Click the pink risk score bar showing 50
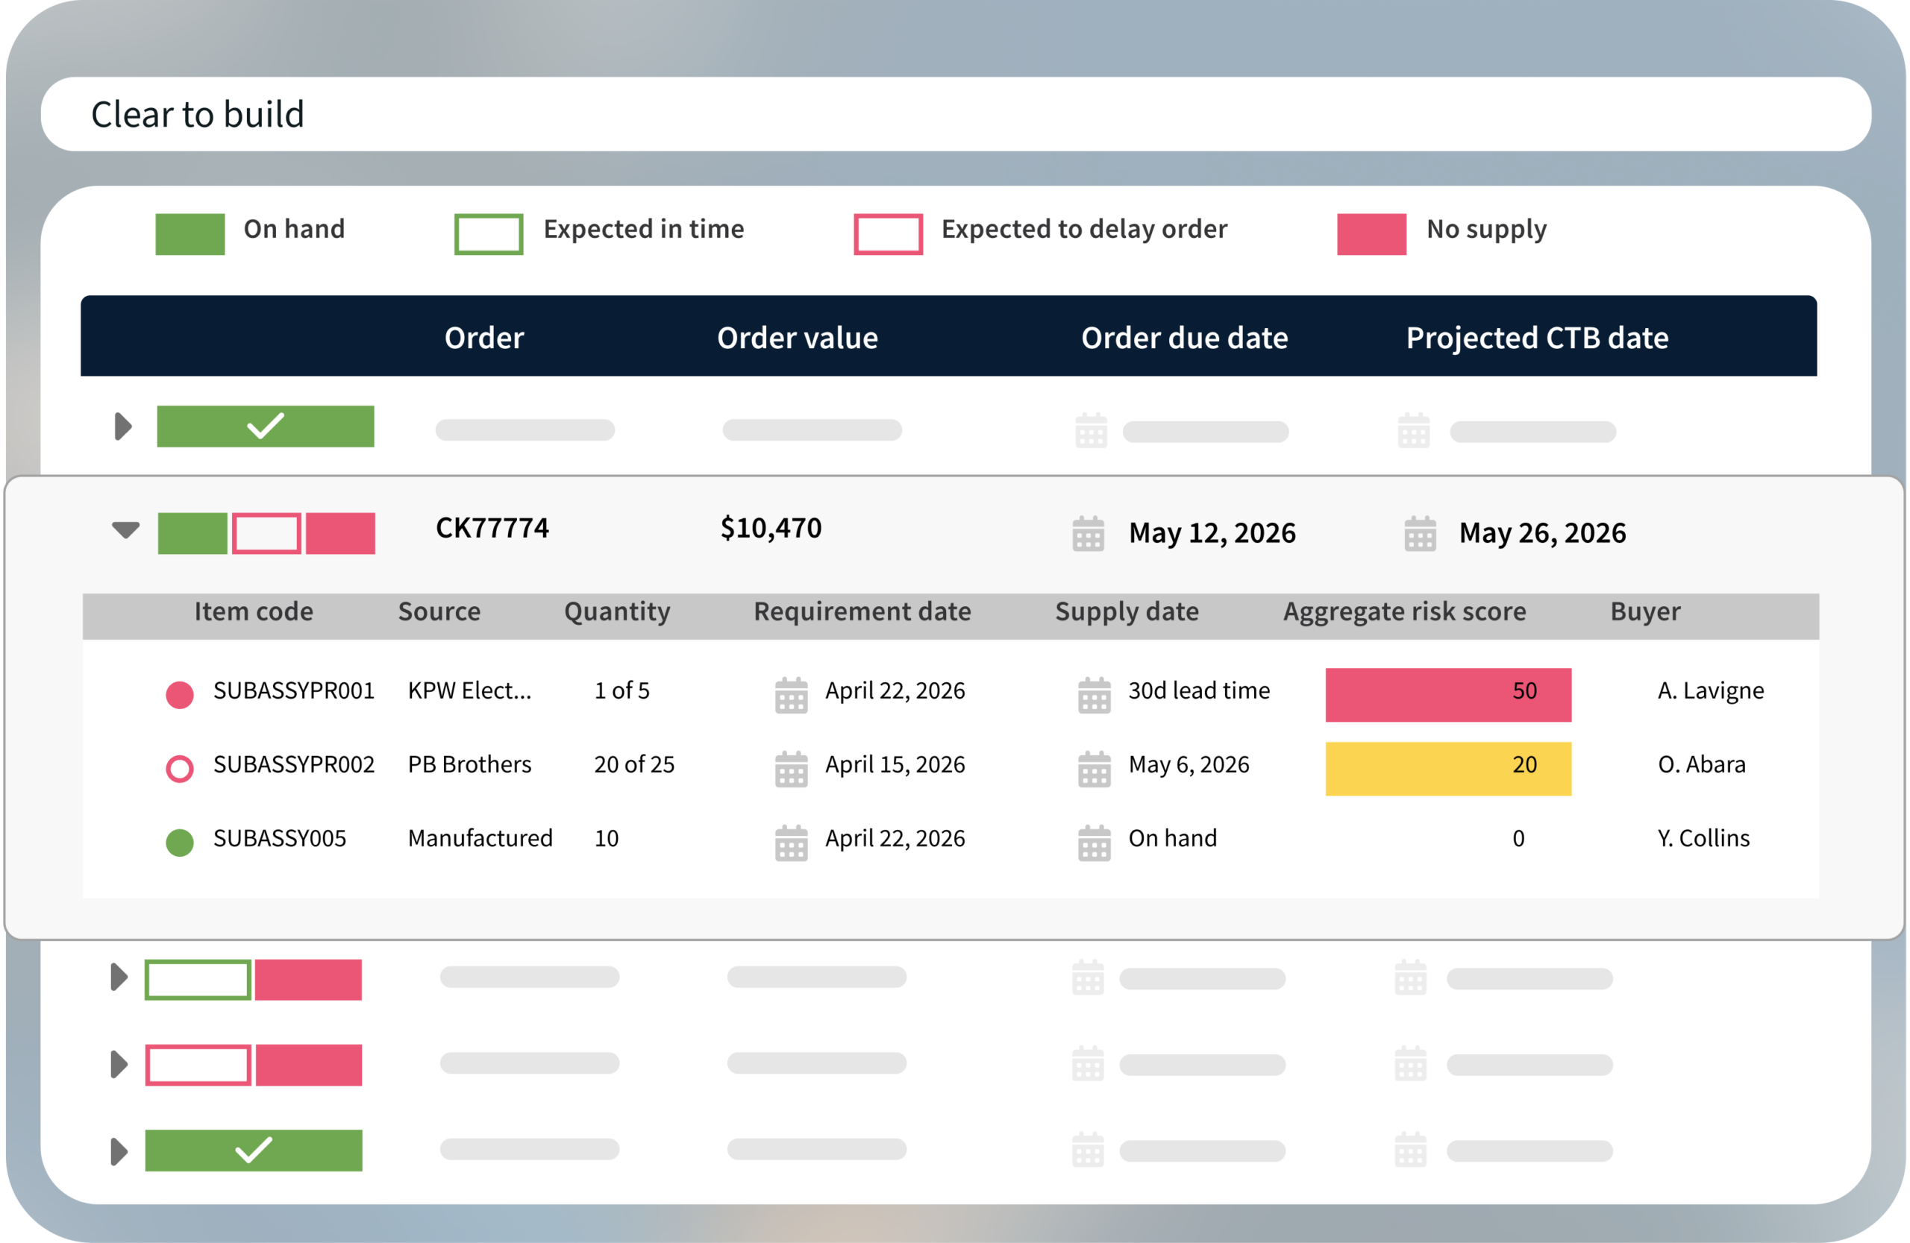 click(1447, 694)
